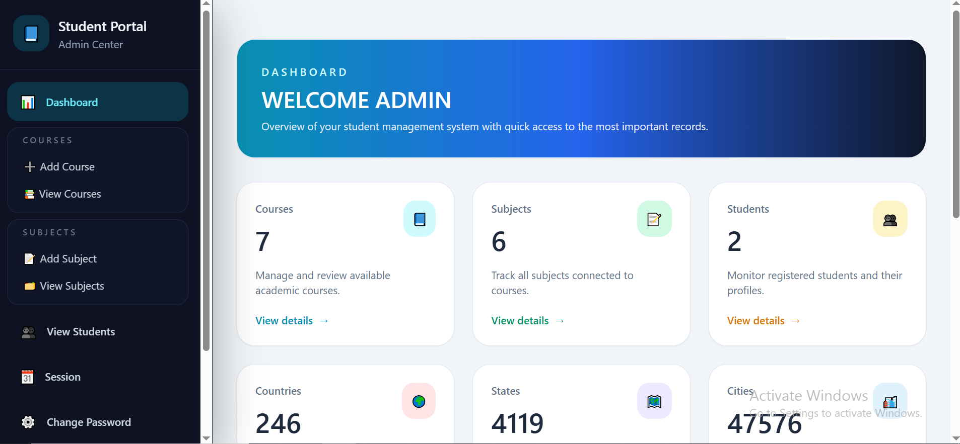Click the SUBJECTS section label in sidebar
This screenshot has width=960, height=444.
coord(49,233)
